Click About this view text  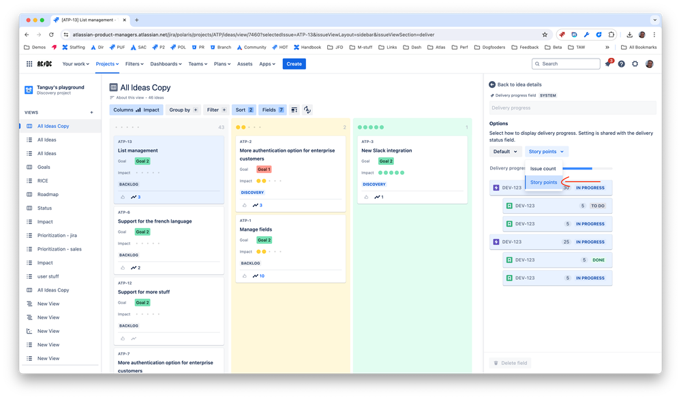[130, 97]
